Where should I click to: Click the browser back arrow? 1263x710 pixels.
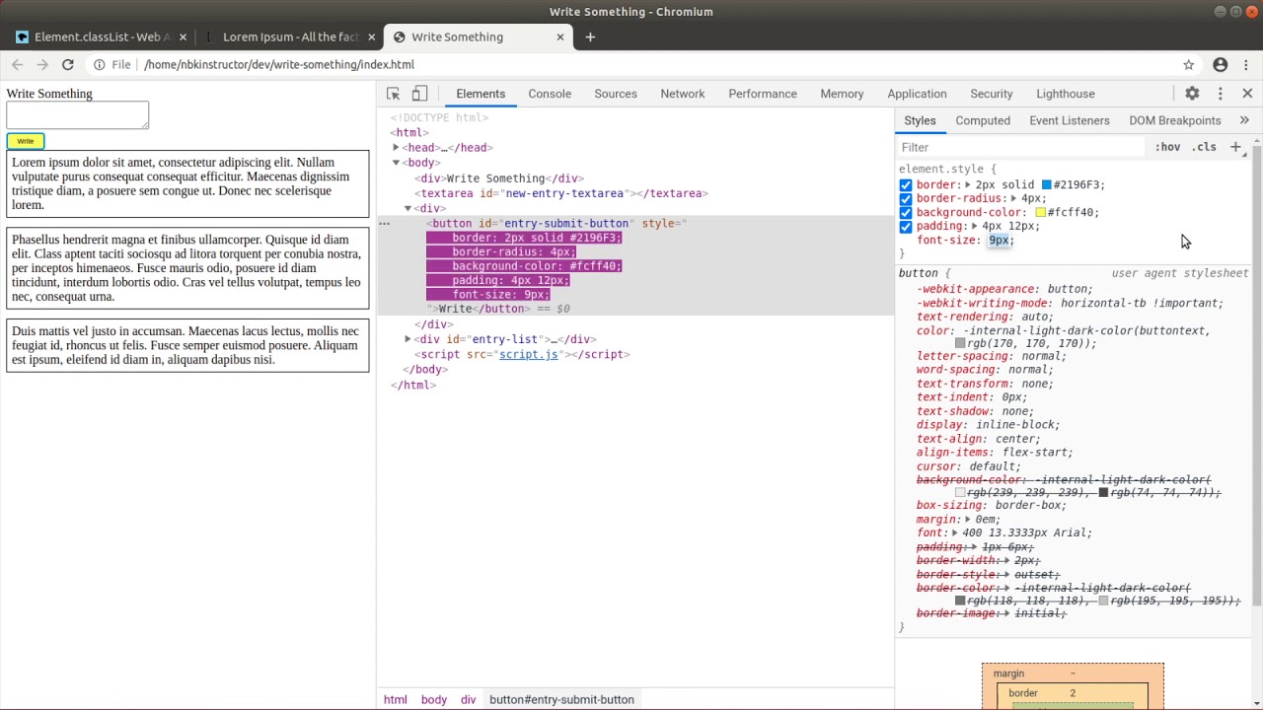17,64
